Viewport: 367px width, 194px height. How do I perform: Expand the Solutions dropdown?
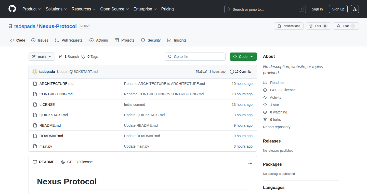[x=56, y=9]
